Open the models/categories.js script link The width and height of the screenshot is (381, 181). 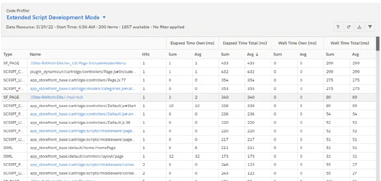coord(83,89)
